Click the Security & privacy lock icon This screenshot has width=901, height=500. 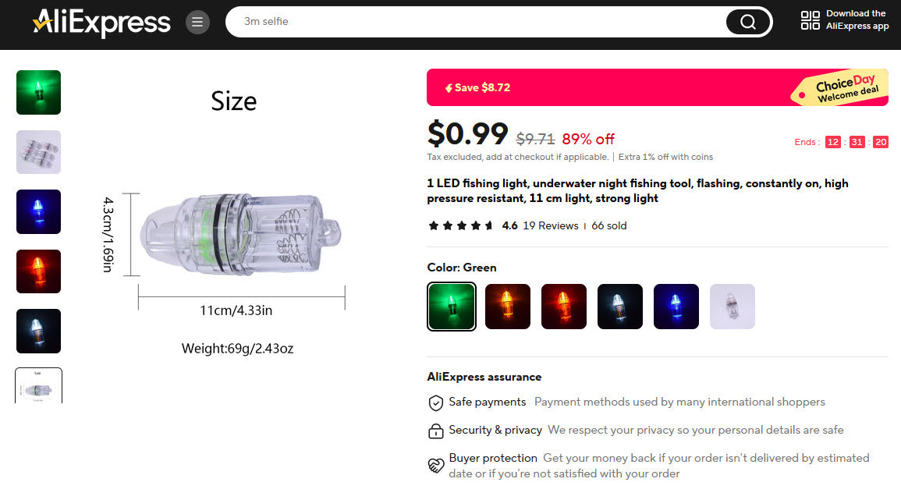pos(436,431)
